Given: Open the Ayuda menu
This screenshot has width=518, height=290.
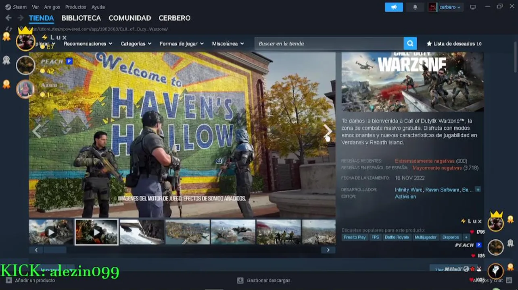Looking at the screenshot, I should click(98, 7).
